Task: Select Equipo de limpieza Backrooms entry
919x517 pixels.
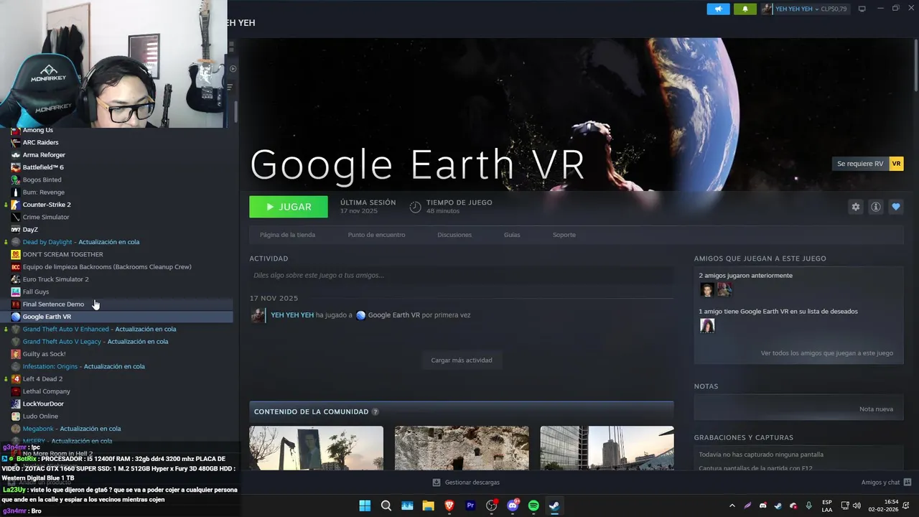Action: (107, 267)
